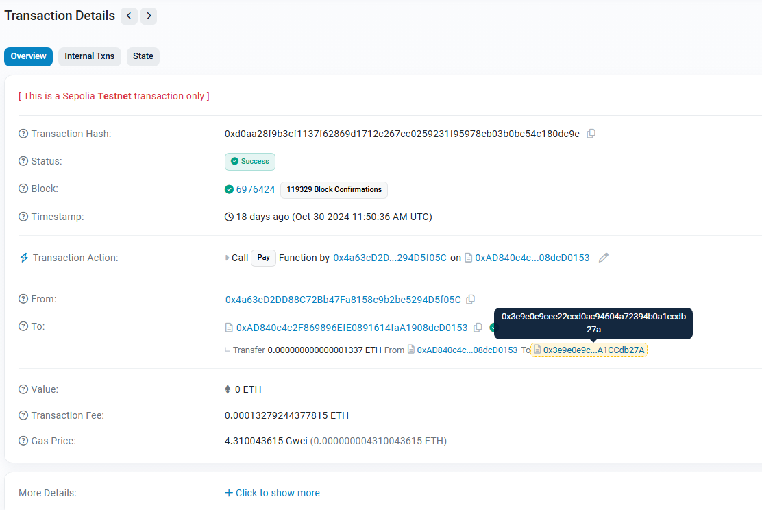Open sender address 0x4a63cD2D...294D5f05C in Transaction Action
This screenshot has height=510, width=762.
coord(390,258)
